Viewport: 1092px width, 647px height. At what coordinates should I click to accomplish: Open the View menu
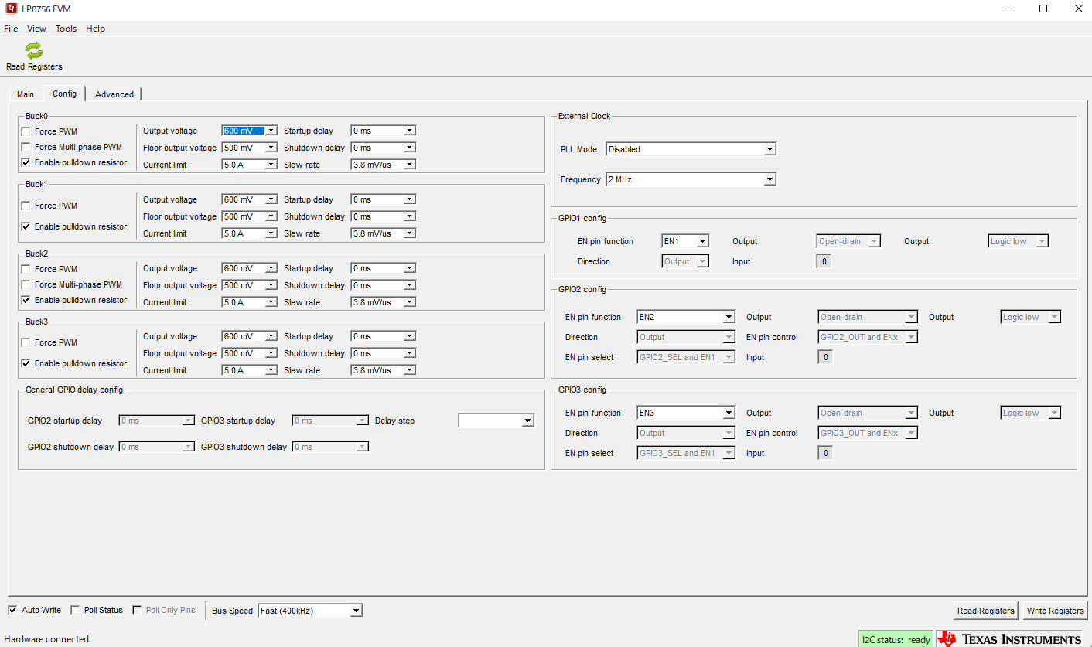pos(36,29)
